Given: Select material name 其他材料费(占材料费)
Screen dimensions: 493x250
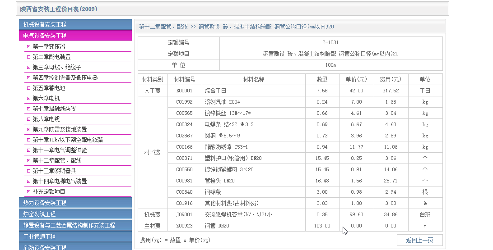Looking at the screenshot, I should click(232, 204).
